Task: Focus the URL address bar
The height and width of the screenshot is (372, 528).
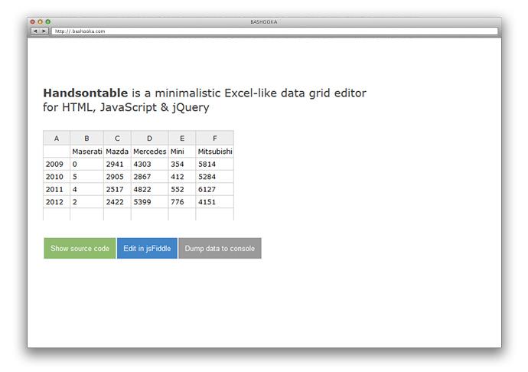Action: point(275,31)
